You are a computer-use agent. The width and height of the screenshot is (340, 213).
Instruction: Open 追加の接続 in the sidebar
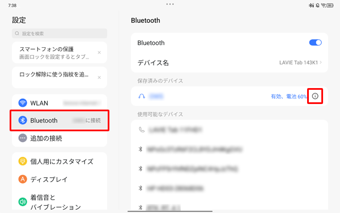pyautogui.click(x=59, y=138)
